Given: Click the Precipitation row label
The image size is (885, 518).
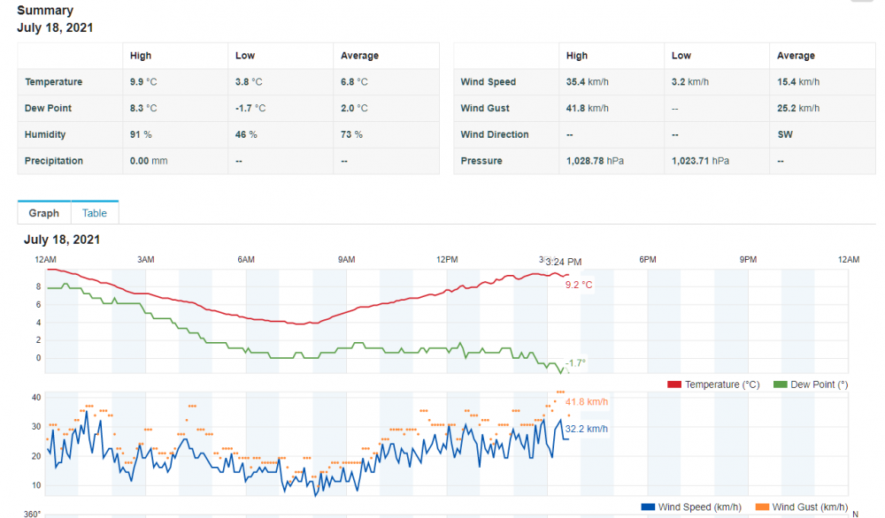Looking at the screenshot, I should click(x=54, y=162).
